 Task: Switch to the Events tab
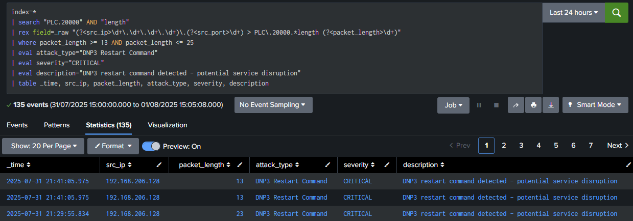17,125
